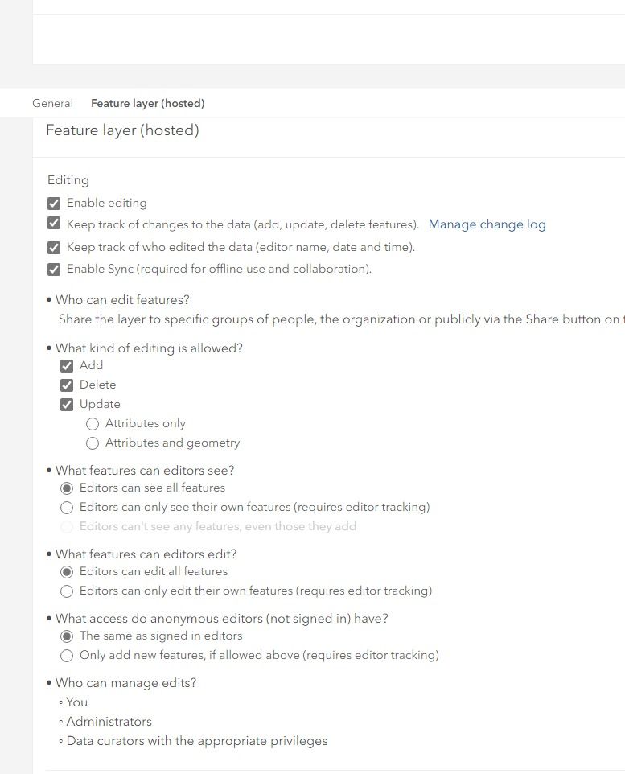Open the Manage change log link
625x774 pixels.
487,224
